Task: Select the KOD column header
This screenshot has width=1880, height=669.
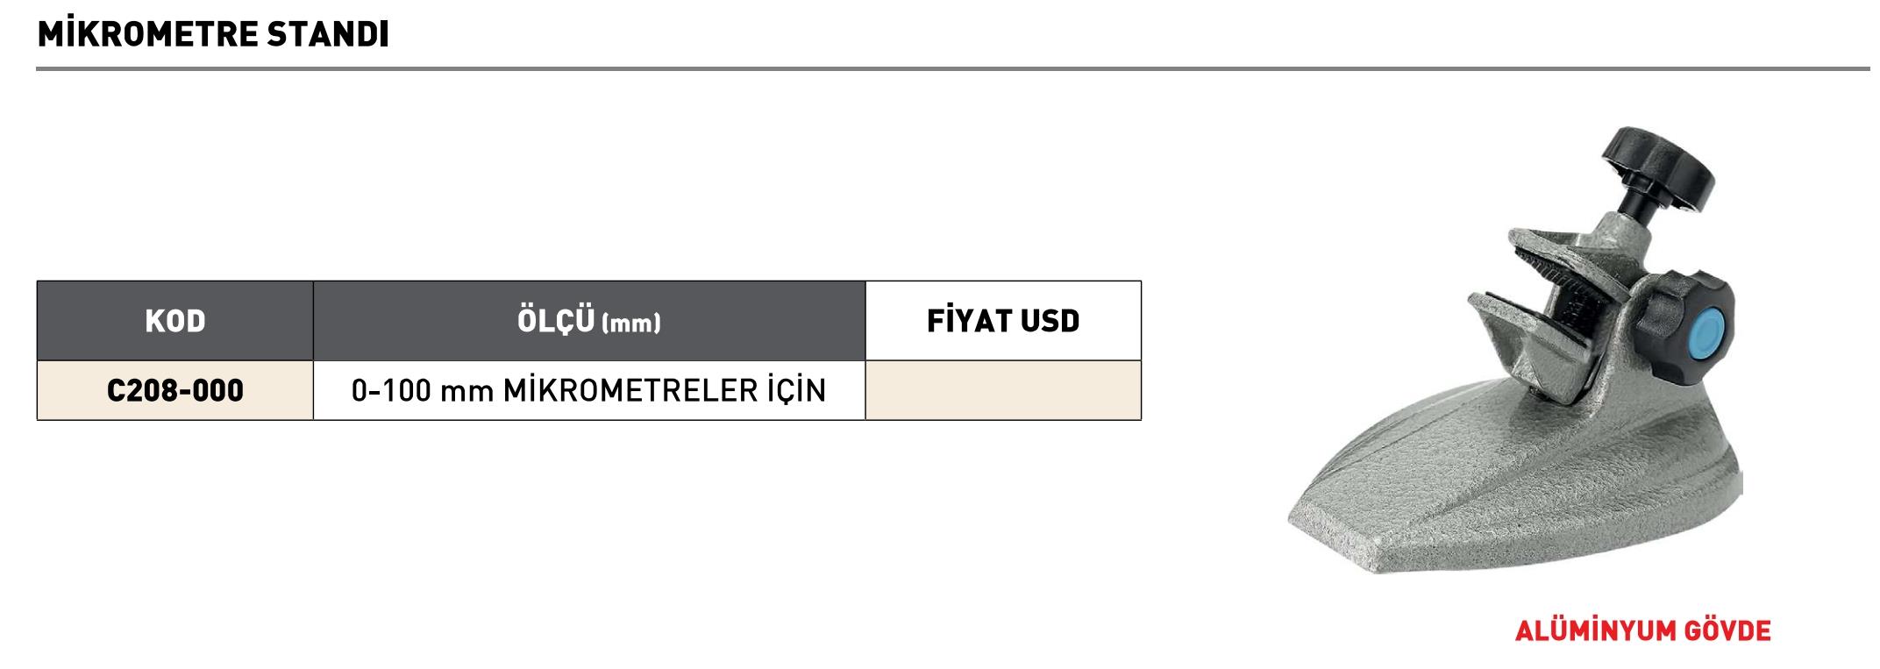Action: [175, 321]
